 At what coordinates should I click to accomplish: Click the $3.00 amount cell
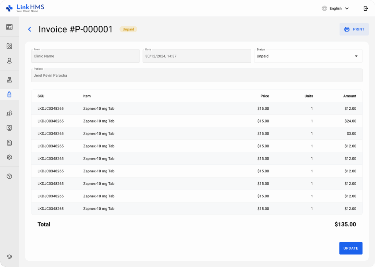click(351, 133)
